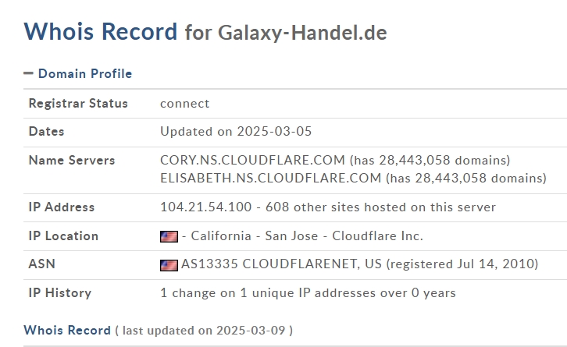Click the Name Servers row label
Image resolution: width=567 pixels, height=347 pixels.
coord(72,161)
